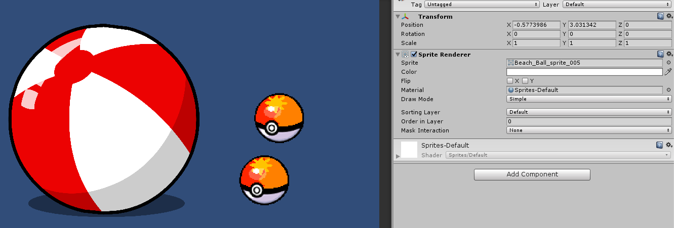Open the Transform component help icon

coord(660,16)
